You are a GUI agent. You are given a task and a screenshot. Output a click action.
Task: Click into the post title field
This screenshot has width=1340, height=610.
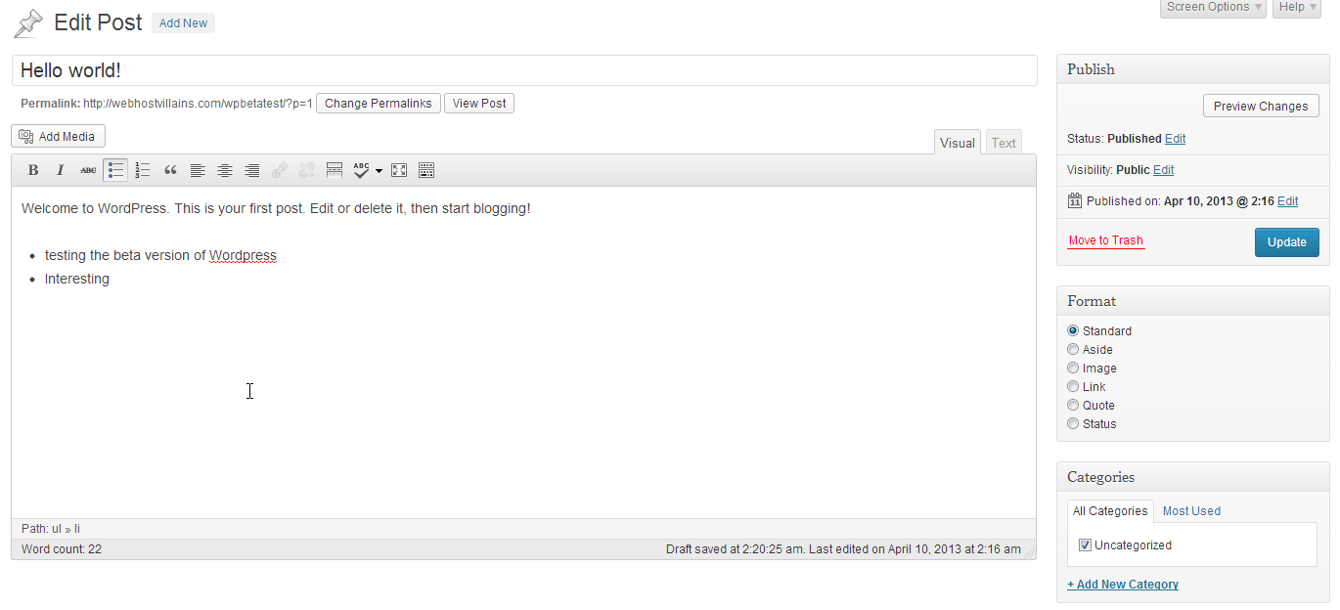(x=523, y=70)
